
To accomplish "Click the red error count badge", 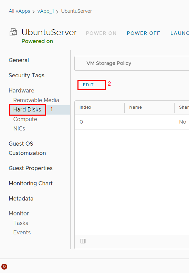I will coord(4,266).
